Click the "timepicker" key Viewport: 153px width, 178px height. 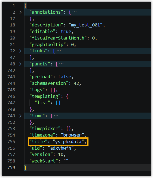click(x=45, y=129)
